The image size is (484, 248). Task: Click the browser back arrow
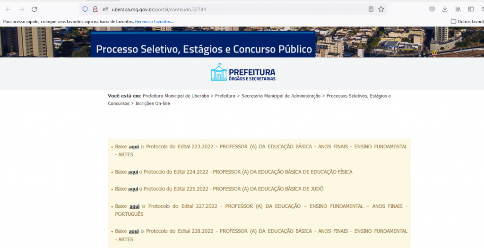pos(9,9)
